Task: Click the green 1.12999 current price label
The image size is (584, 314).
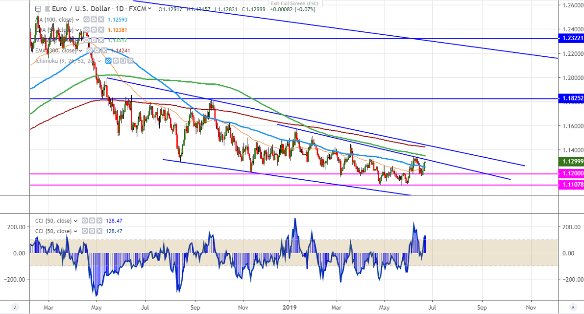Action: 571,161
